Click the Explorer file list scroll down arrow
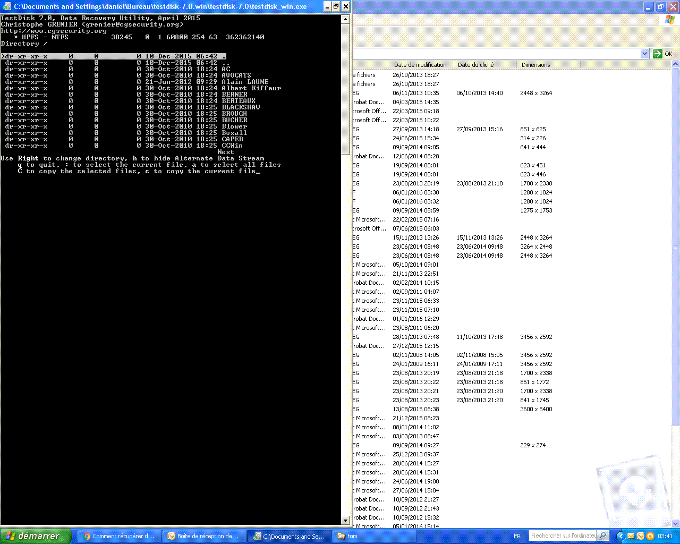This screenshot has width=680, height=544. tap(675, 523)
